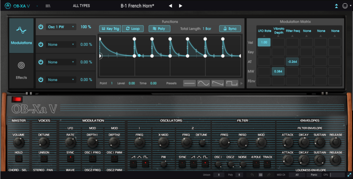Toggle the filter TRACK switch

pyautogui.click(x=267, y=164)
